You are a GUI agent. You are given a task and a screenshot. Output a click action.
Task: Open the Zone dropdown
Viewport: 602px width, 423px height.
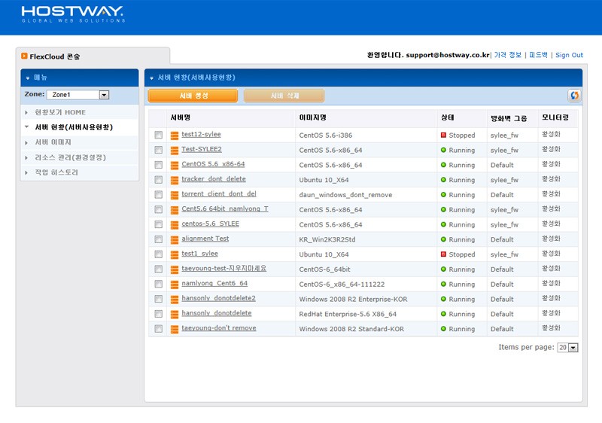coord(78,94)
